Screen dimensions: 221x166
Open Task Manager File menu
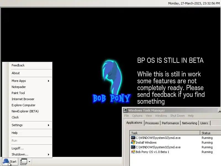[127, 116]
